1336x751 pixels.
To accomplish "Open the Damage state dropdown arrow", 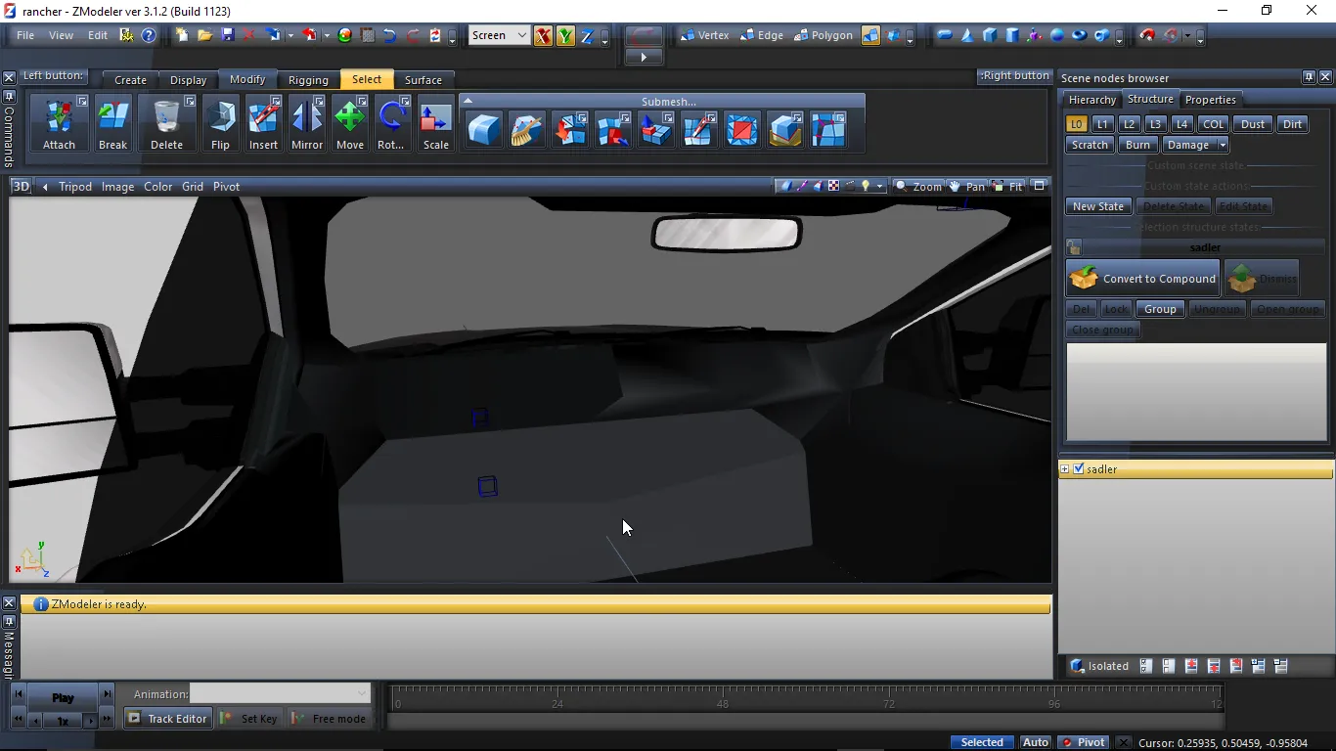I will 1223,145.
